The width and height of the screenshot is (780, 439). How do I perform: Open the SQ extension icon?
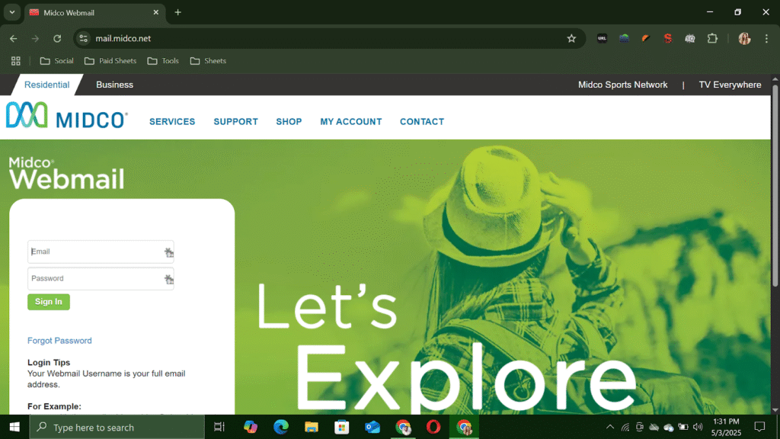(x=689, y=38)
